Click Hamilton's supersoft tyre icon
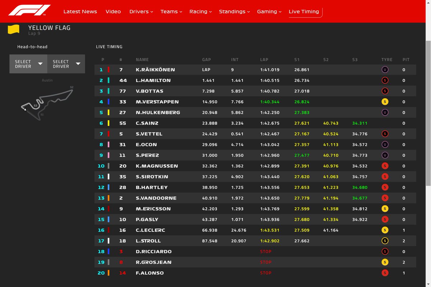Screen dimensions: 431x287 coord(385,80)
